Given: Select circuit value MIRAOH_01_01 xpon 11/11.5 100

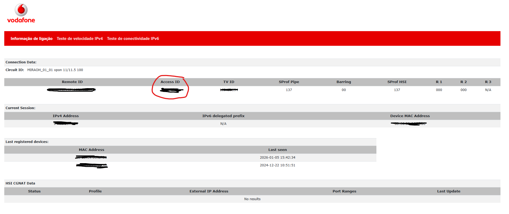Looking at the screenshot, I should [x=55, y=70].
